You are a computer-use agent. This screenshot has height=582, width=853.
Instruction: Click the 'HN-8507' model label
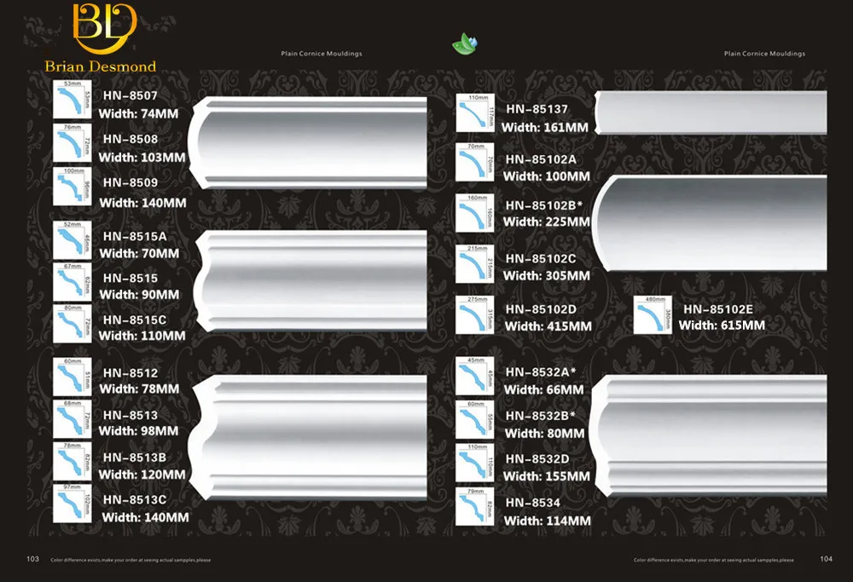tap(131, 95)
